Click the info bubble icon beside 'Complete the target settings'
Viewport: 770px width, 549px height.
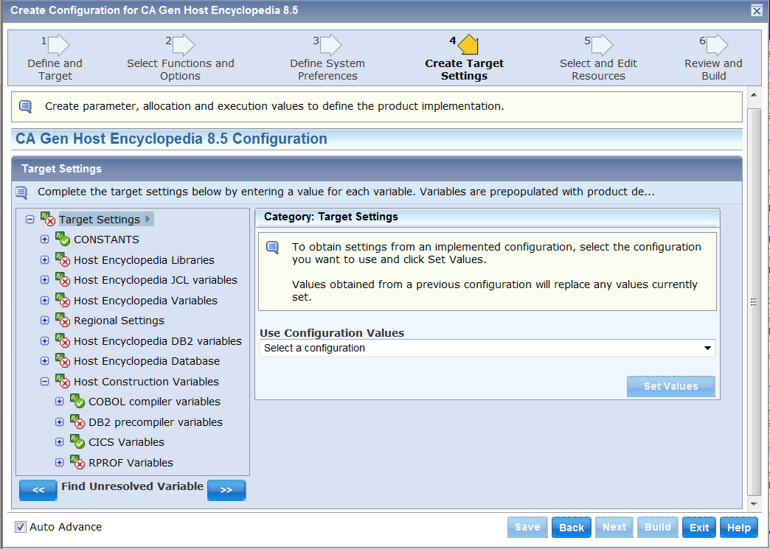point(21,192)
